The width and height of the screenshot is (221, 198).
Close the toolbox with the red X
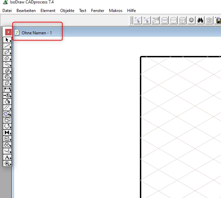(x=8, y=32)
